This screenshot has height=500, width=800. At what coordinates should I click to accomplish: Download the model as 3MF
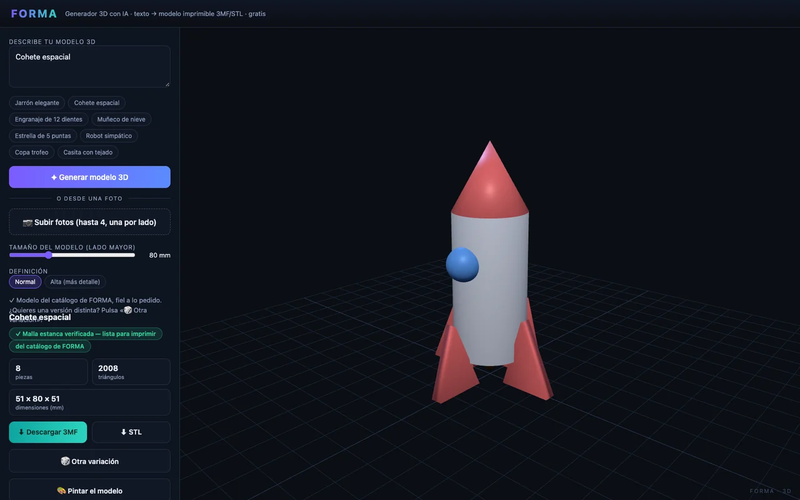click(x=48, y=432)
